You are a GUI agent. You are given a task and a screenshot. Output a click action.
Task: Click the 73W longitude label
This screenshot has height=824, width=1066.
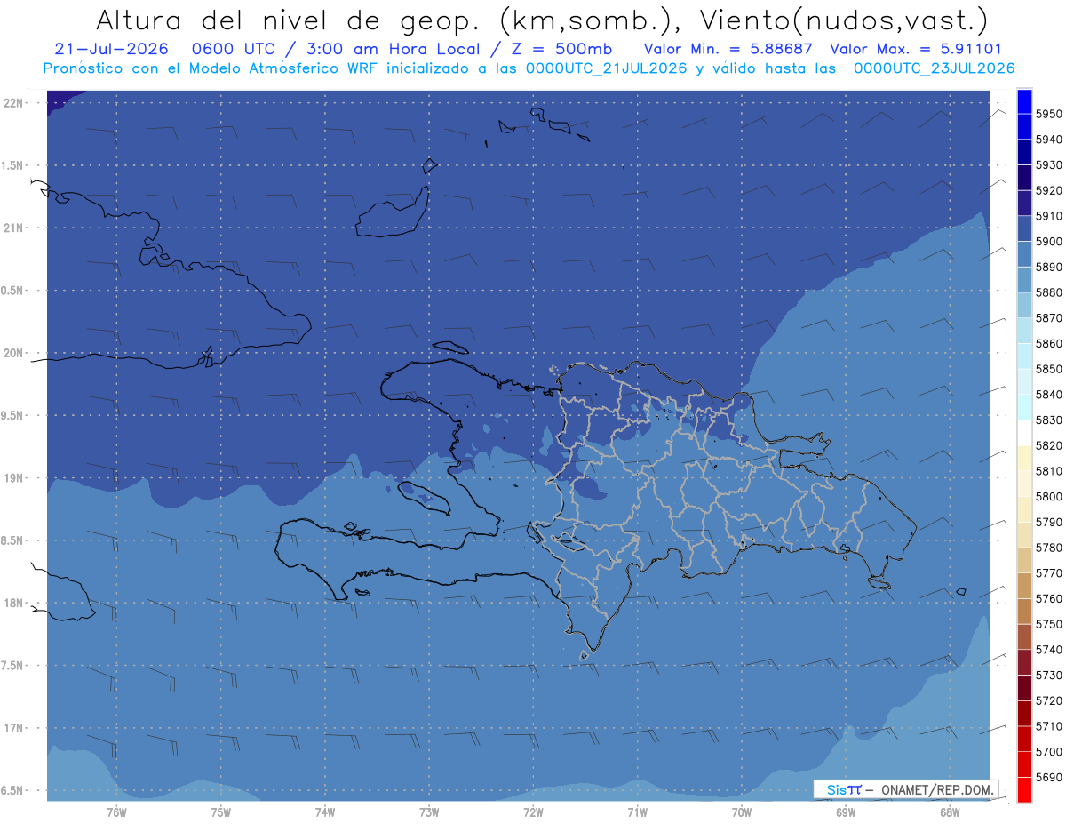[429, 812]
